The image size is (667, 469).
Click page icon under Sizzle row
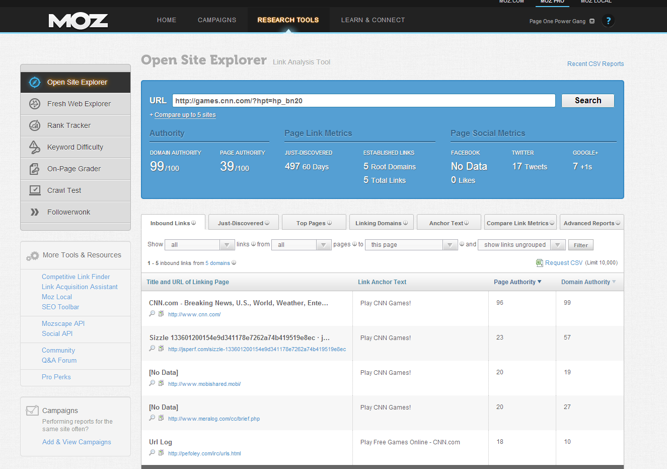pyautogui.click(x=161, y=349)
